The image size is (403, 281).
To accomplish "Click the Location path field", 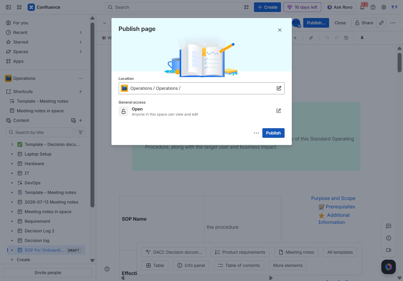I will 201,88.
